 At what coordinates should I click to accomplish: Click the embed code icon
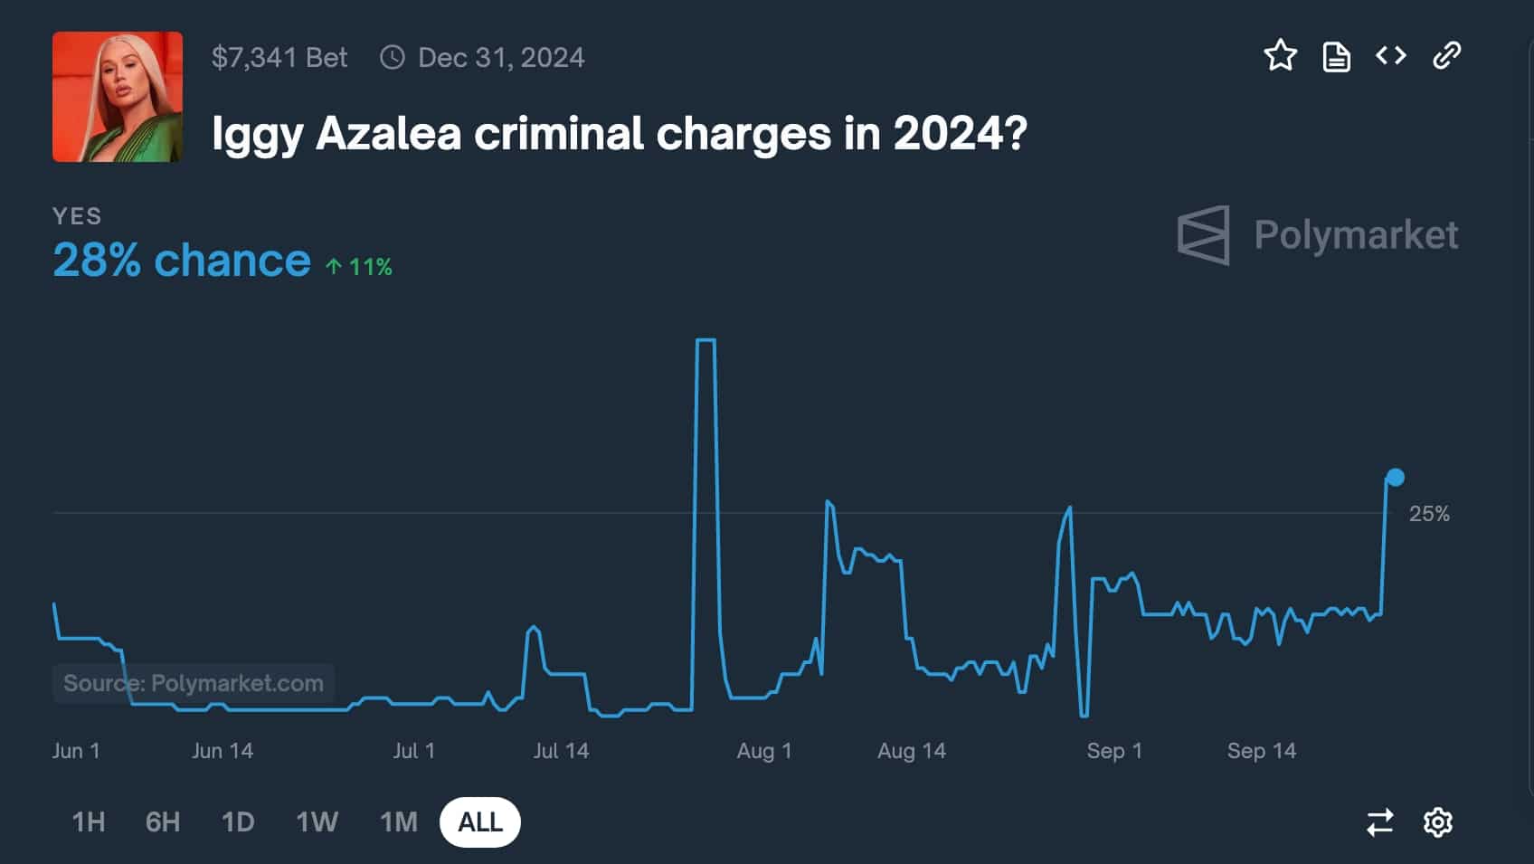1390,55
